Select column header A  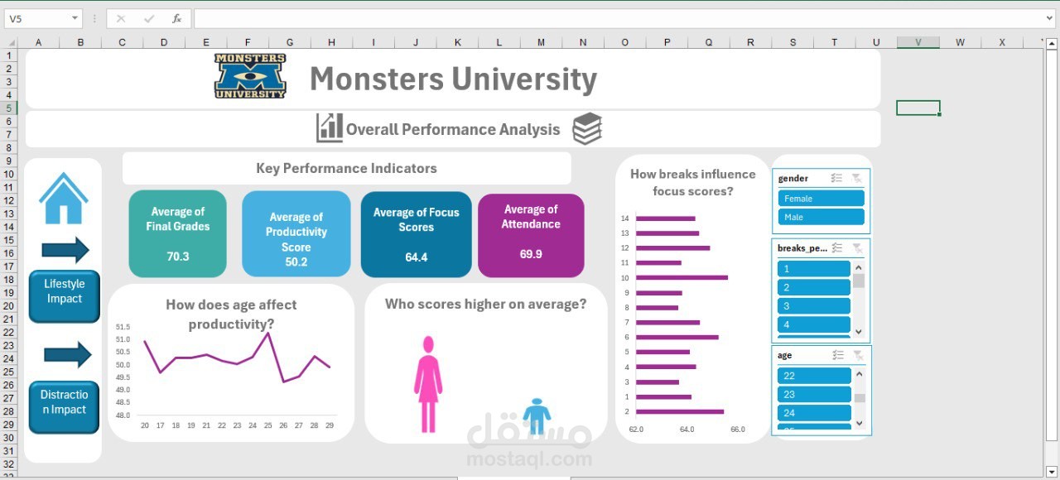tap(38, 42)
